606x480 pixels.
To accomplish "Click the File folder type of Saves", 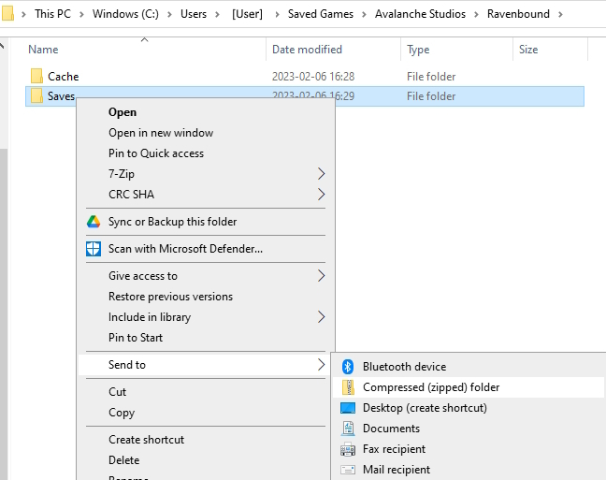I will coord(431,96).
